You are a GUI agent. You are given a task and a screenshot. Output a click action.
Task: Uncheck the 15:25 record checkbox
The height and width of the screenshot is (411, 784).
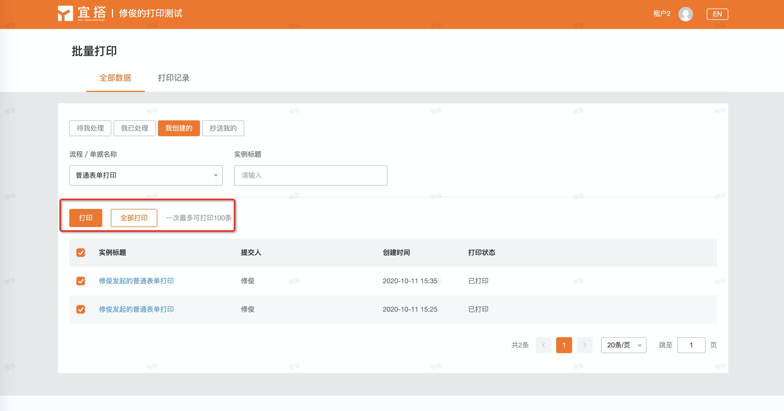(81, 309)
